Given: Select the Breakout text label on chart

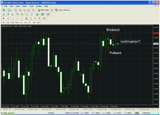Looking at the screenshot, I should 113,30.
